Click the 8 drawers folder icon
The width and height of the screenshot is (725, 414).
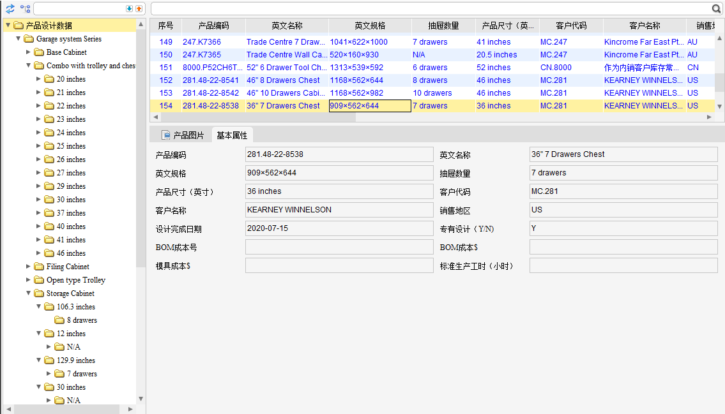pos(59,320)
